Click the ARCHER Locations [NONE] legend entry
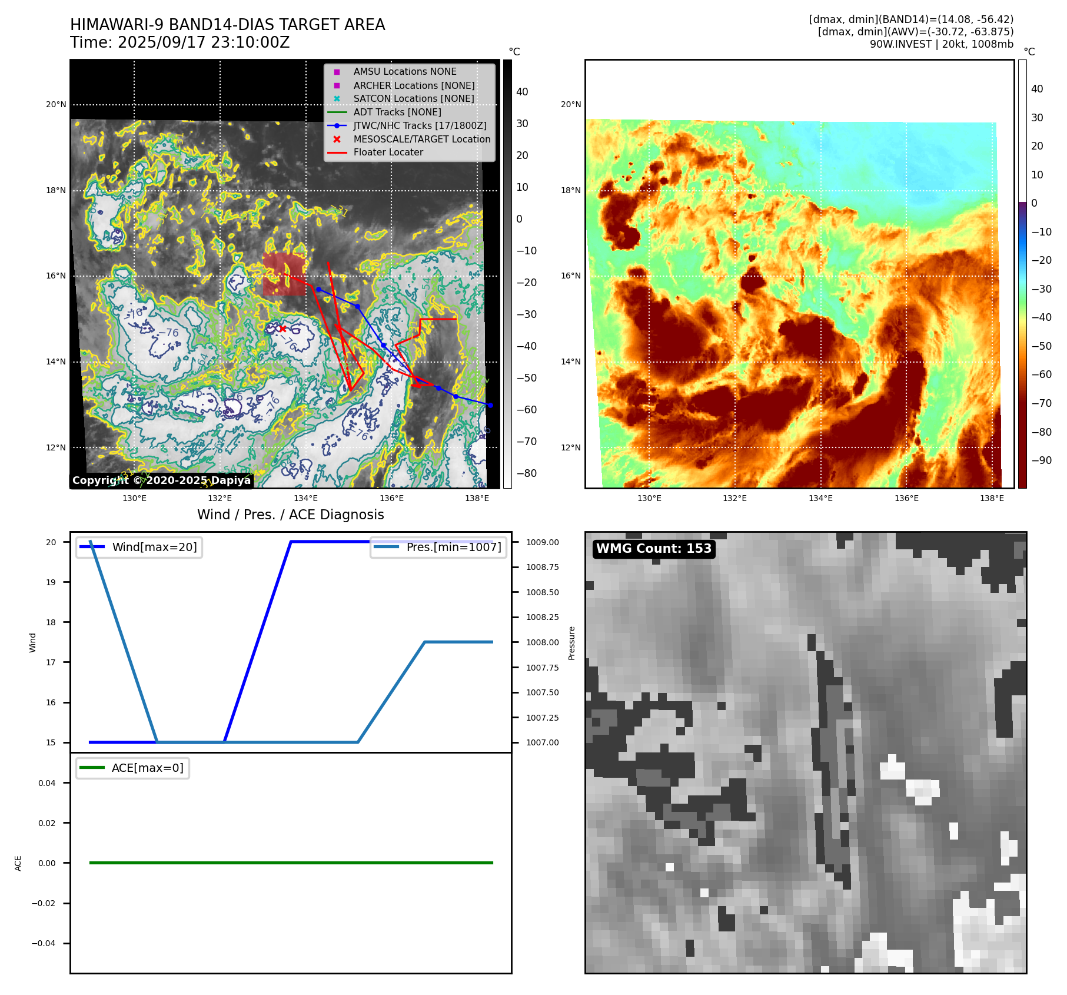Screen dimensions: 1067x995 pos(414,85)
